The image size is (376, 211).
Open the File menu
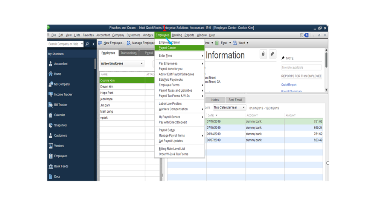[53, 35]
